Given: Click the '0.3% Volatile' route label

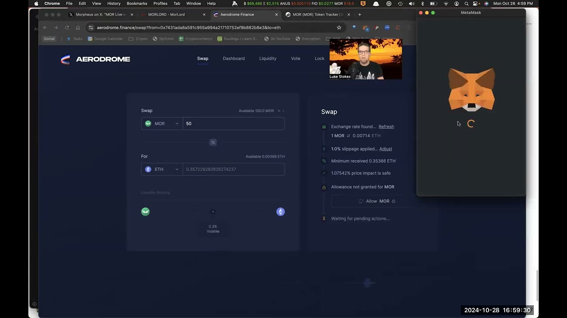Looking at the screenshot, I should [213, 229].
